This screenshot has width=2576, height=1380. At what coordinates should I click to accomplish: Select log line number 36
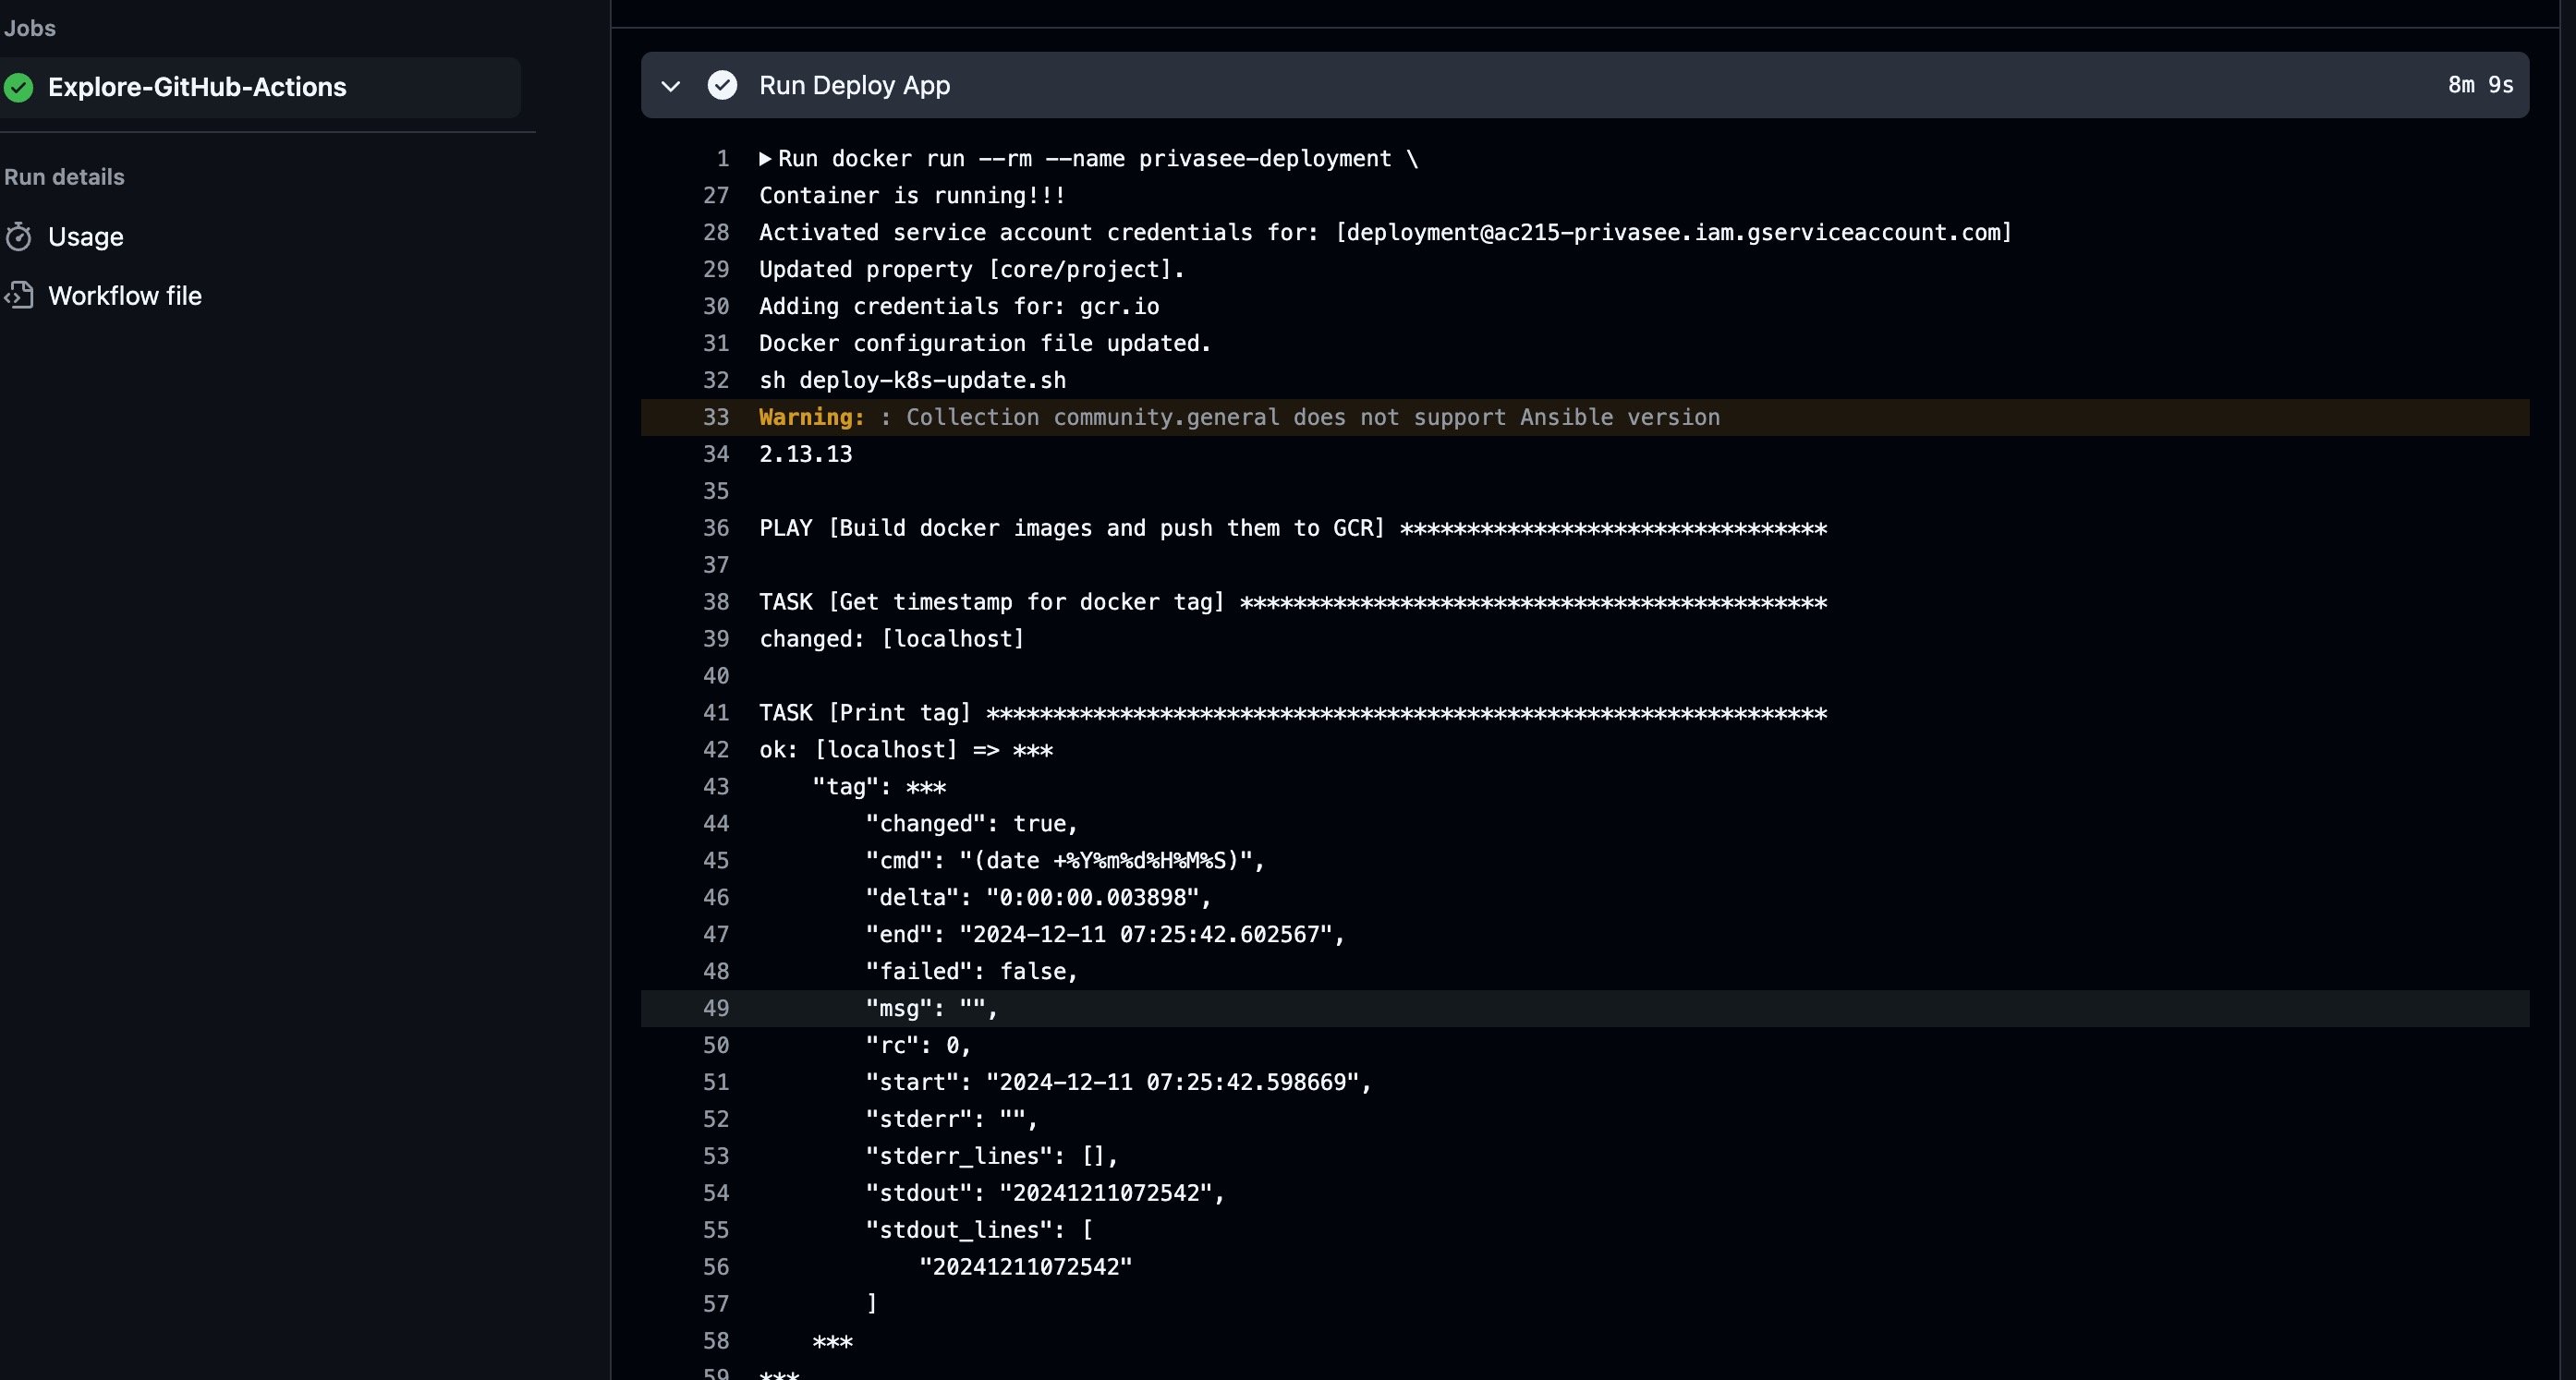point(716,529)
